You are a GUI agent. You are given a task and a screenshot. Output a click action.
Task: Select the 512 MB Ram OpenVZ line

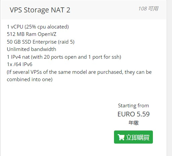click(x=32, y=34)
